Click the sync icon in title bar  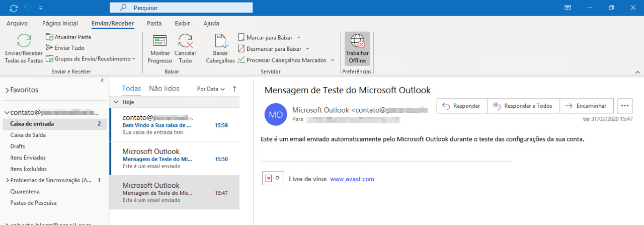(14, 8)
